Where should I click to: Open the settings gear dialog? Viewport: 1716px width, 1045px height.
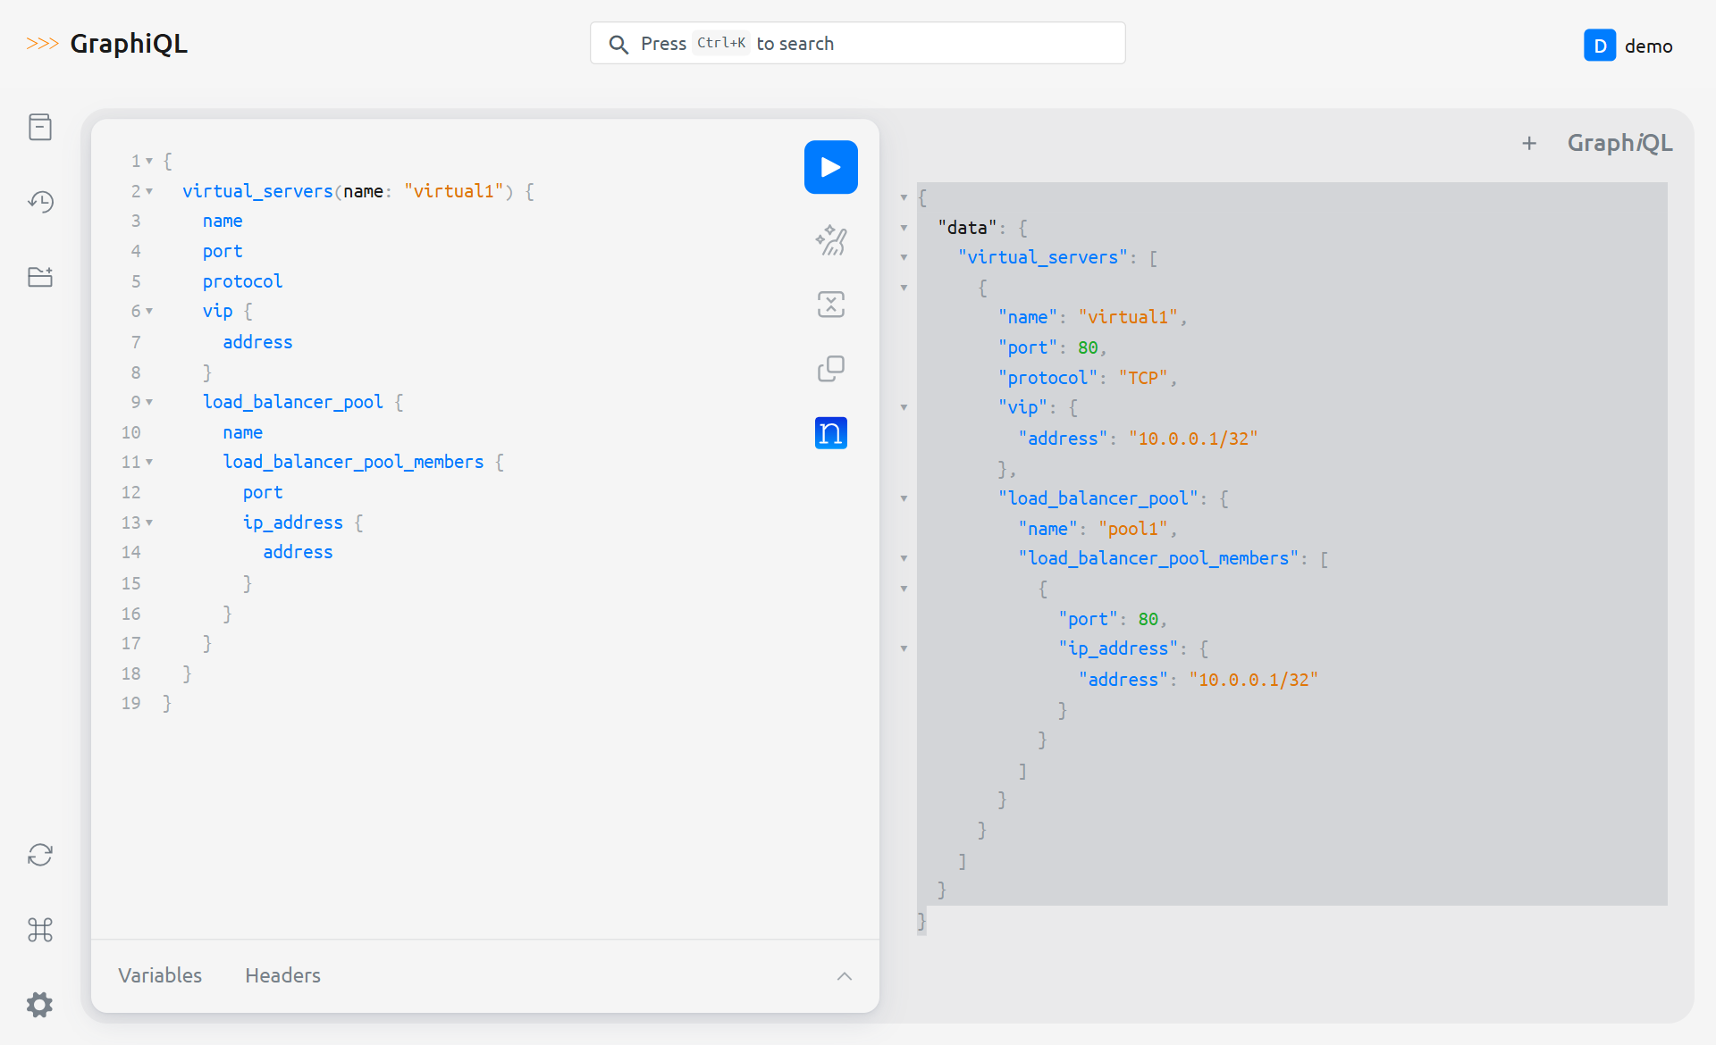(x=40, y=1005)
